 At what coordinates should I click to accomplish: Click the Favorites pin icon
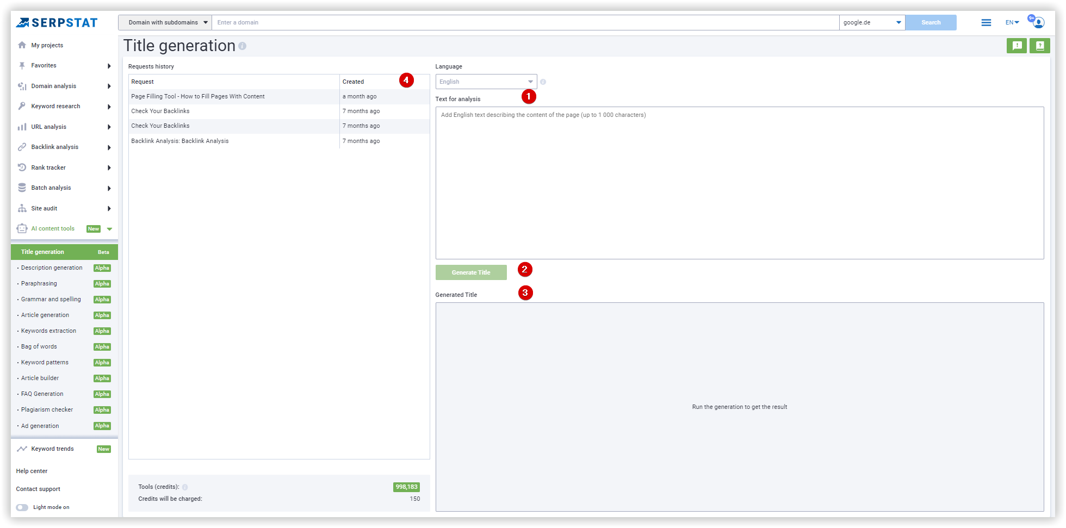22,65
